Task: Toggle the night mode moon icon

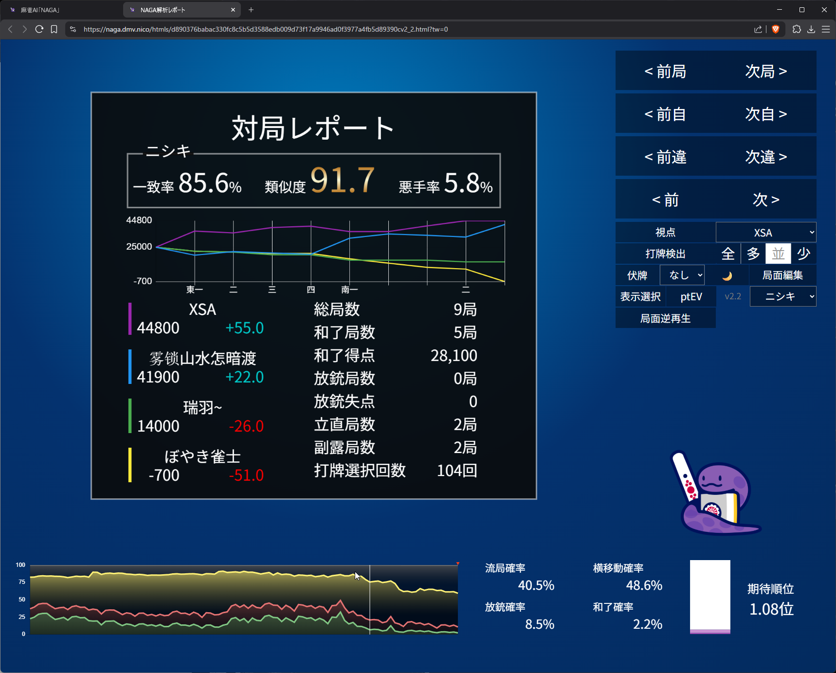Action: 727,276
